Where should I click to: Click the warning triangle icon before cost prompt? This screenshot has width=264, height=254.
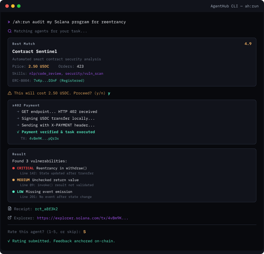[x=10, y=93]
